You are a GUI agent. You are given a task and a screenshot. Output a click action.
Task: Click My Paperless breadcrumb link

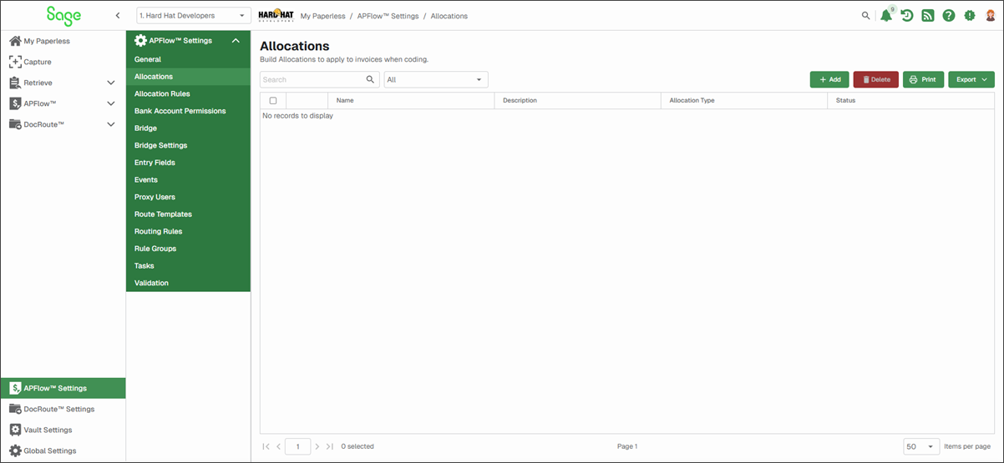coord(322,16)
